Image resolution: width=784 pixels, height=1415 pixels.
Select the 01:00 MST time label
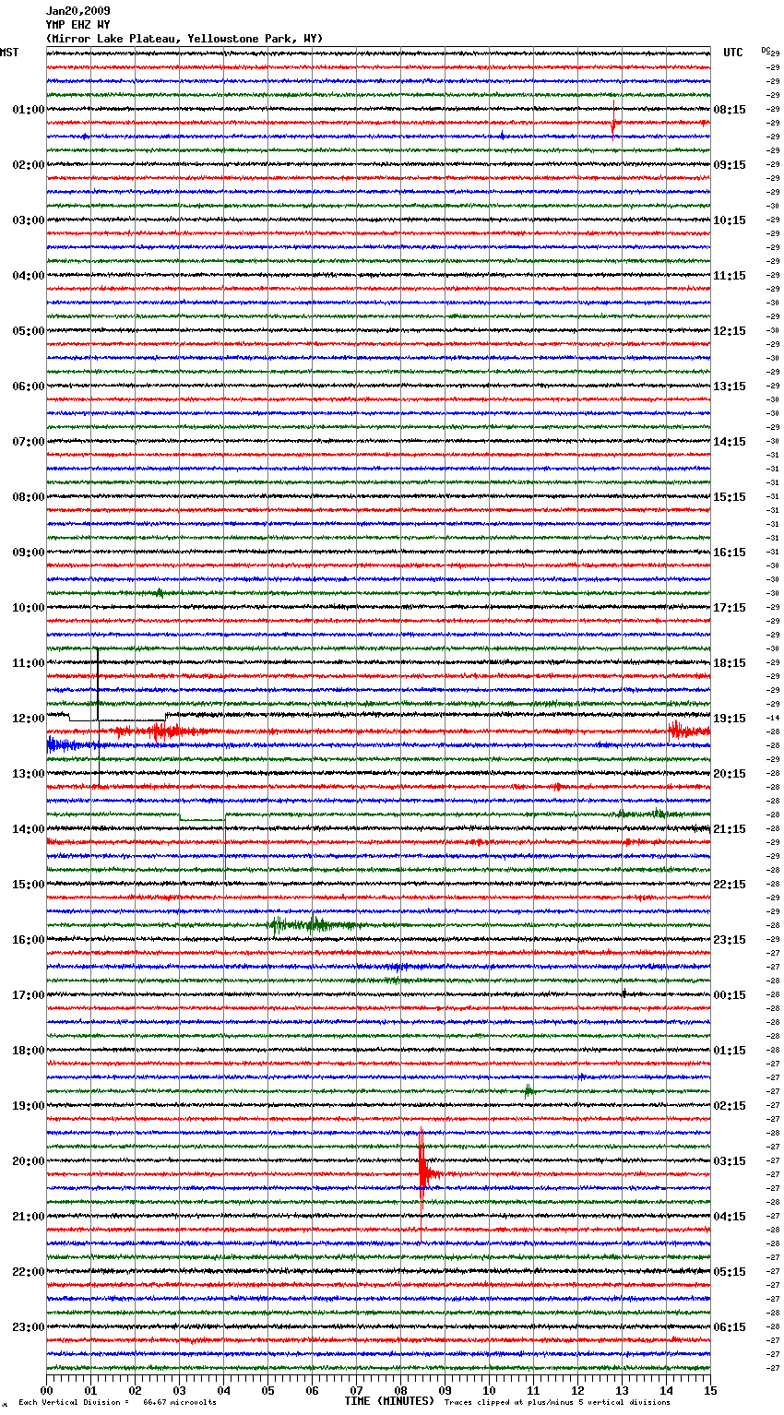point(29,110)
